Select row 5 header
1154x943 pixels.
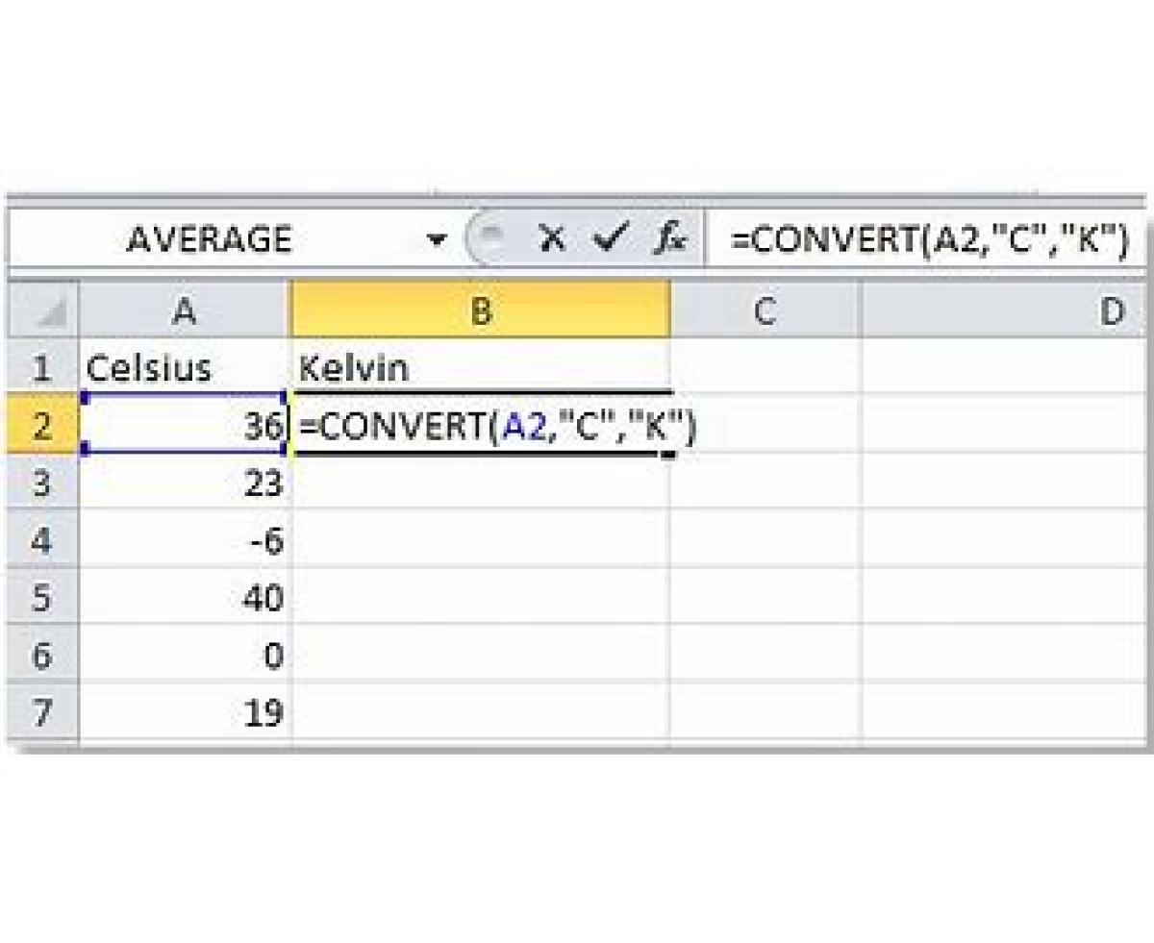pos(42,598)
